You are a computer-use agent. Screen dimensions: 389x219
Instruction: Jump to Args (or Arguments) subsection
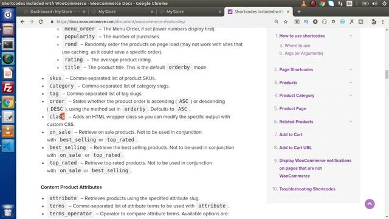304,54
